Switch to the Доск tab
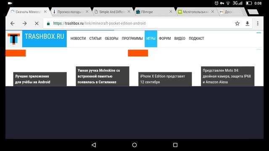 coord(228,12)
